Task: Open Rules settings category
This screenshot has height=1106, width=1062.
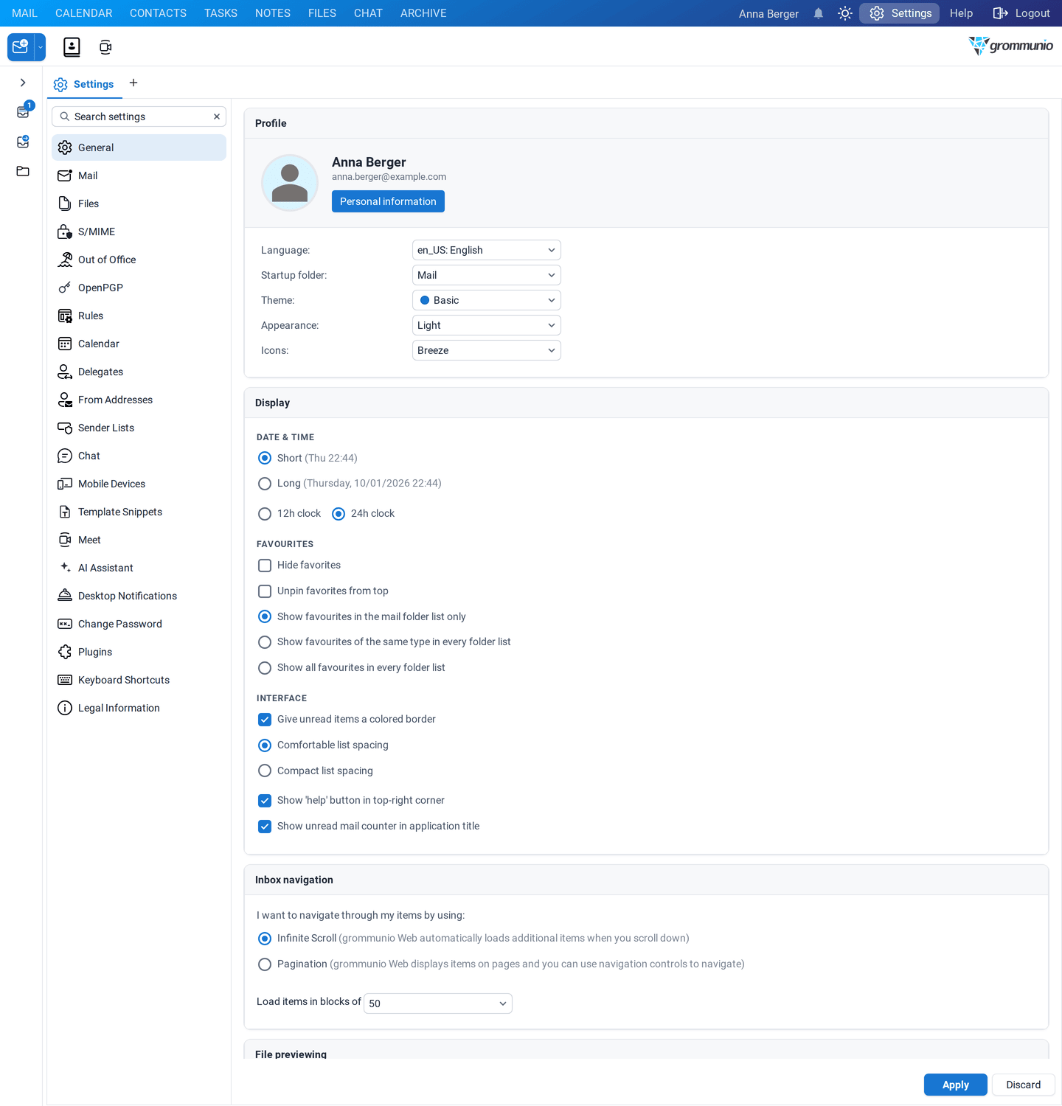Action: pos(139,316)
